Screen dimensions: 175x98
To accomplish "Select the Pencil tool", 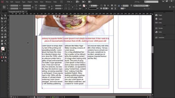I will tap(5, 28).
